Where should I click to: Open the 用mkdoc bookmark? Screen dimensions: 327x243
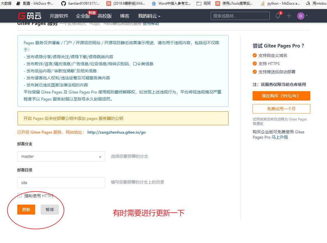point(316,3)
